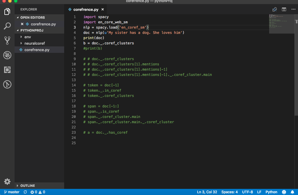The image size is (298, 195).
Task: Open the More Actions ellipsis menu
Action: point(293,9)
